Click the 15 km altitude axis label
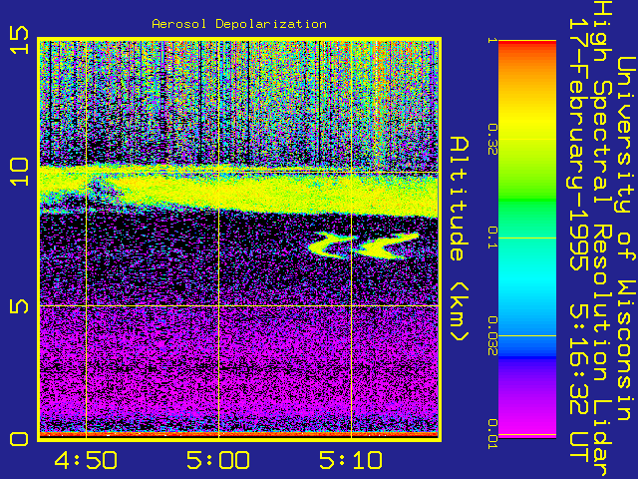Image resolution: width=638 pixels, height=479 pixels. click(20, 40)
